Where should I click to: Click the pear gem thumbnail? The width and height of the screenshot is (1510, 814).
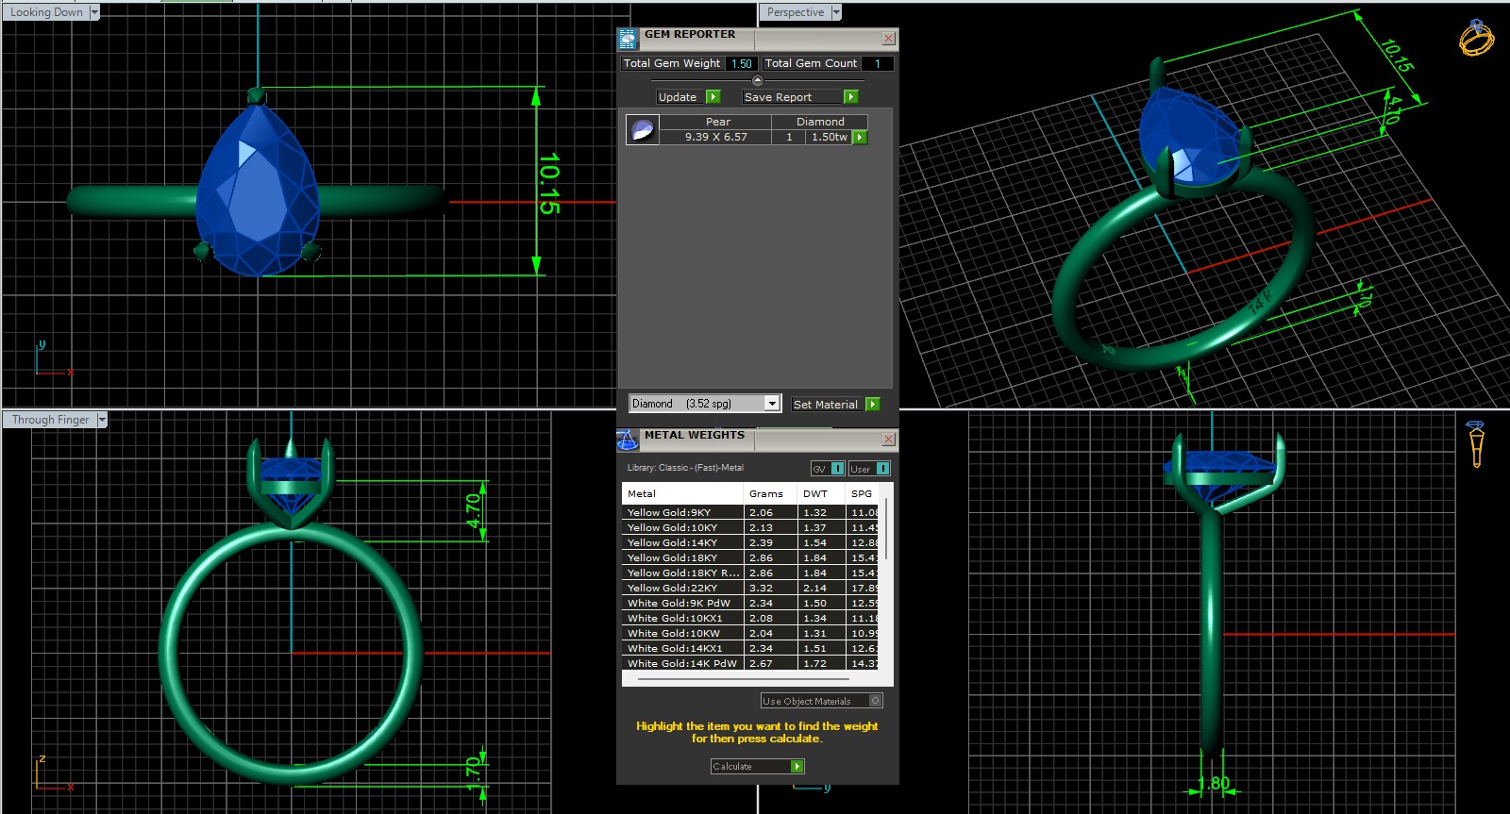[643, 130]
